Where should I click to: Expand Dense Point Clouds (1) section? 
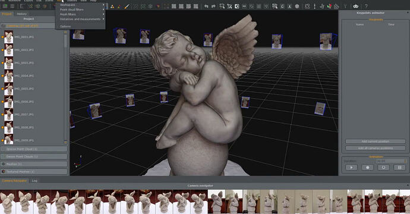point(34,156)
